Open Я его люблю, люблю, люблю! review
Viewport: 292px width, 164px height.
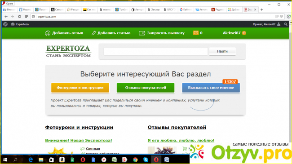coord(181,141)
